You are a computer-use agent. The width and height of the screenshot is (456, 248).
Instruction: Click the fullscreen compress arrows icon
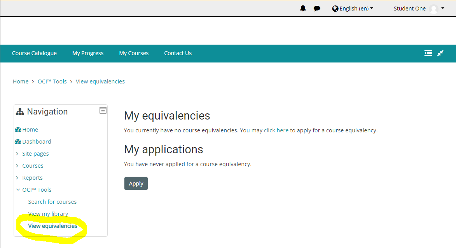pyautogui.click(x=440, y=53)
